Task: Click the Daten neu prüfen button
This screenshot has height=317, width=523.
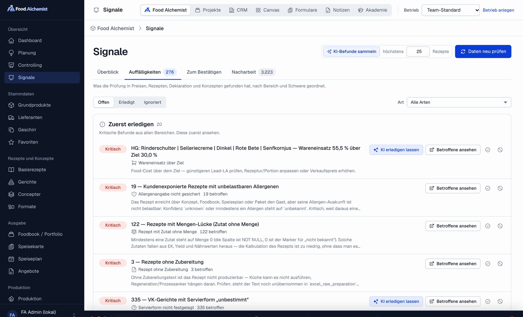Action: pos(483,51)
